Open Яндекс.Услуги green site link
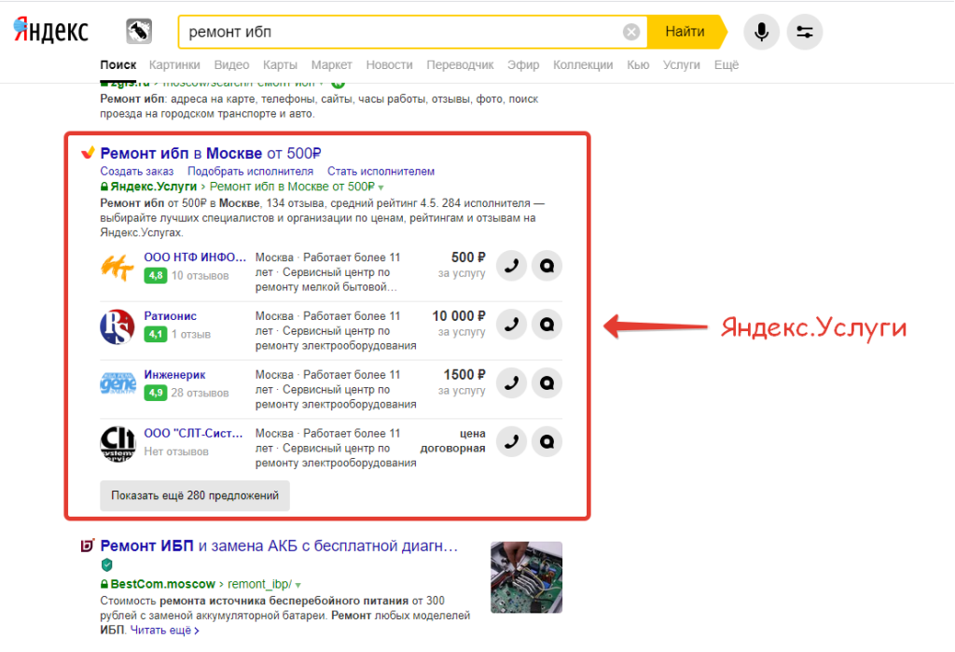The image size is (955, 652). (154, 187)
